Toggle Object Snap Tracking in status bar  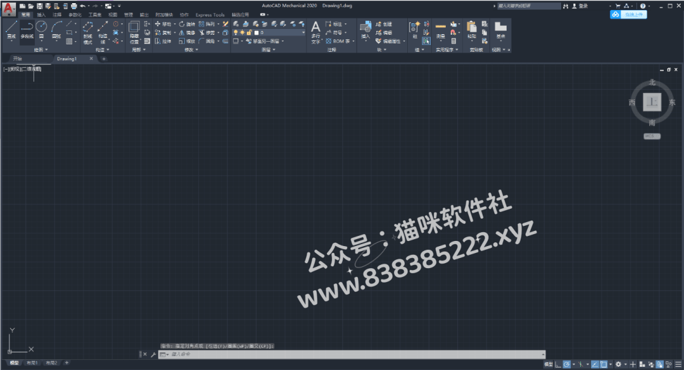tap(595, 364)
